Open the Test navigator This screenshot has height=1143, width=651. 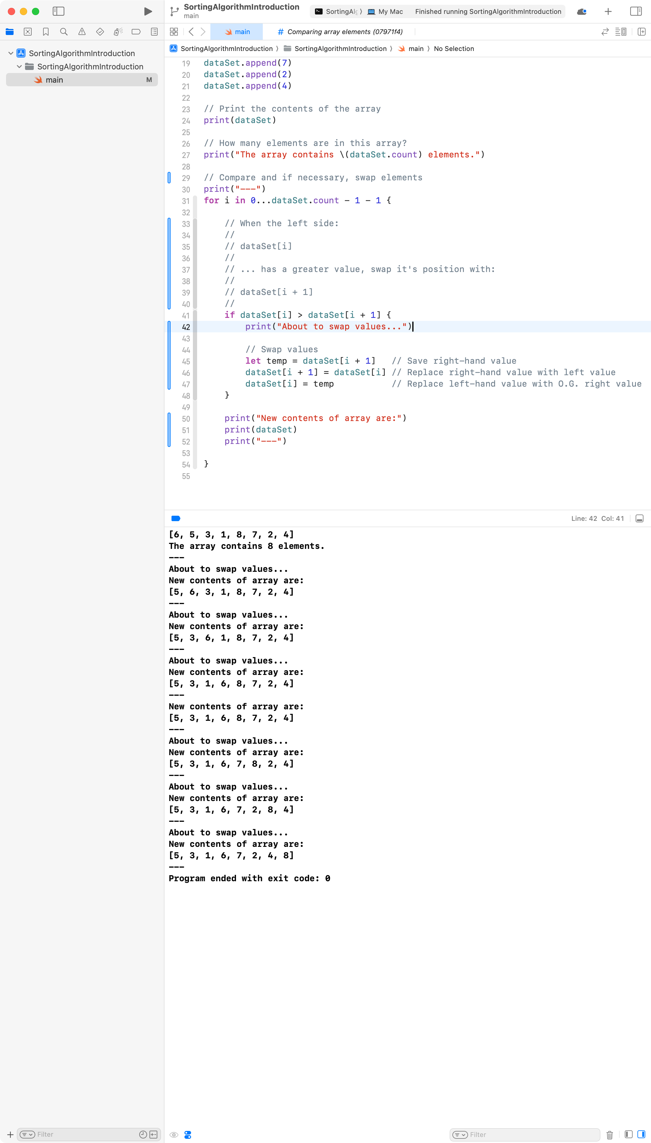[99, 32]
